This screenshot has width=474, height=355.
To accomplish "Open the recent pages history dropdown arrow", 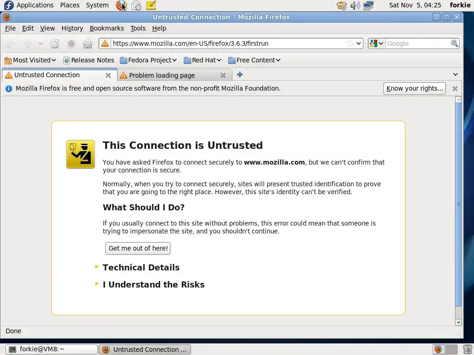I will coord(41,43).
